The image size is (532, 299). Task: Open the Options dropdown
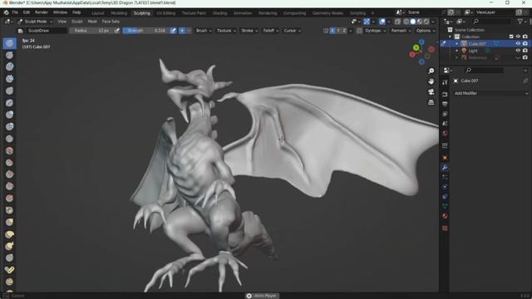tap(426, 31)
